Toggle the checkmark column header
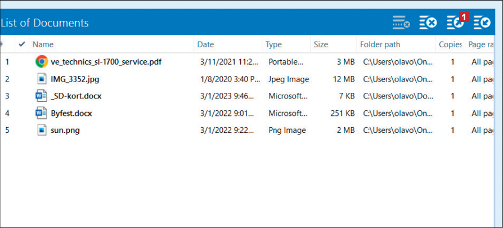503x228 pixels. 22,44
